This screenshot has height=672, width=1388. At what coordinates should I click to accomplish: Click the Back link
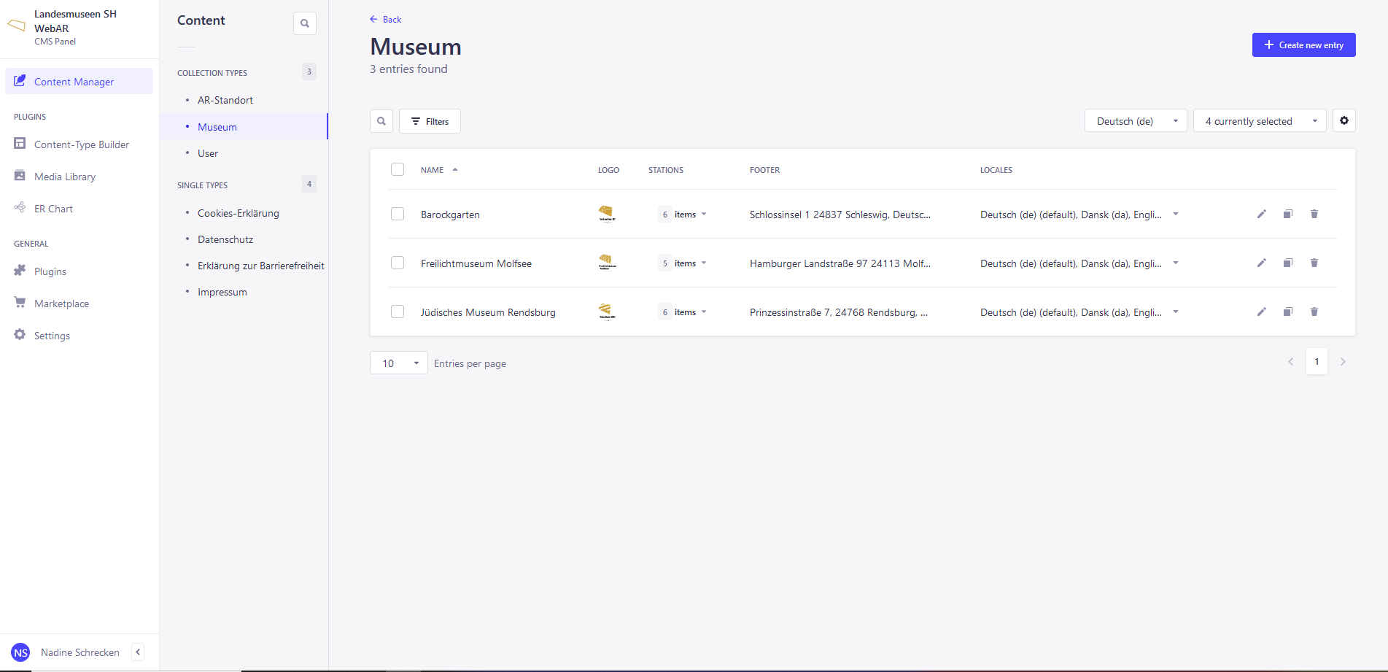pyautogui.click(x=385, y=20)
